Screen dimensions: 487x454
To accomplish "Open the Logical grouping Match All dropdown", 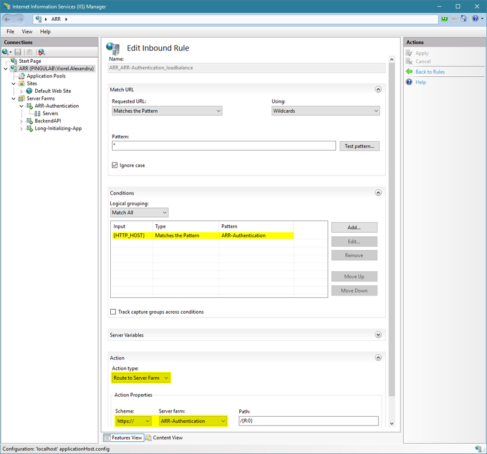I will 139,213.
